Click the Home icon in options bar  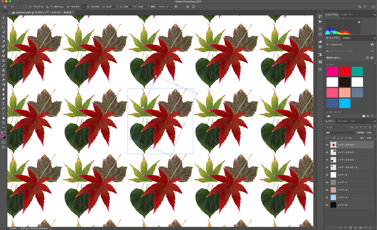5,7
